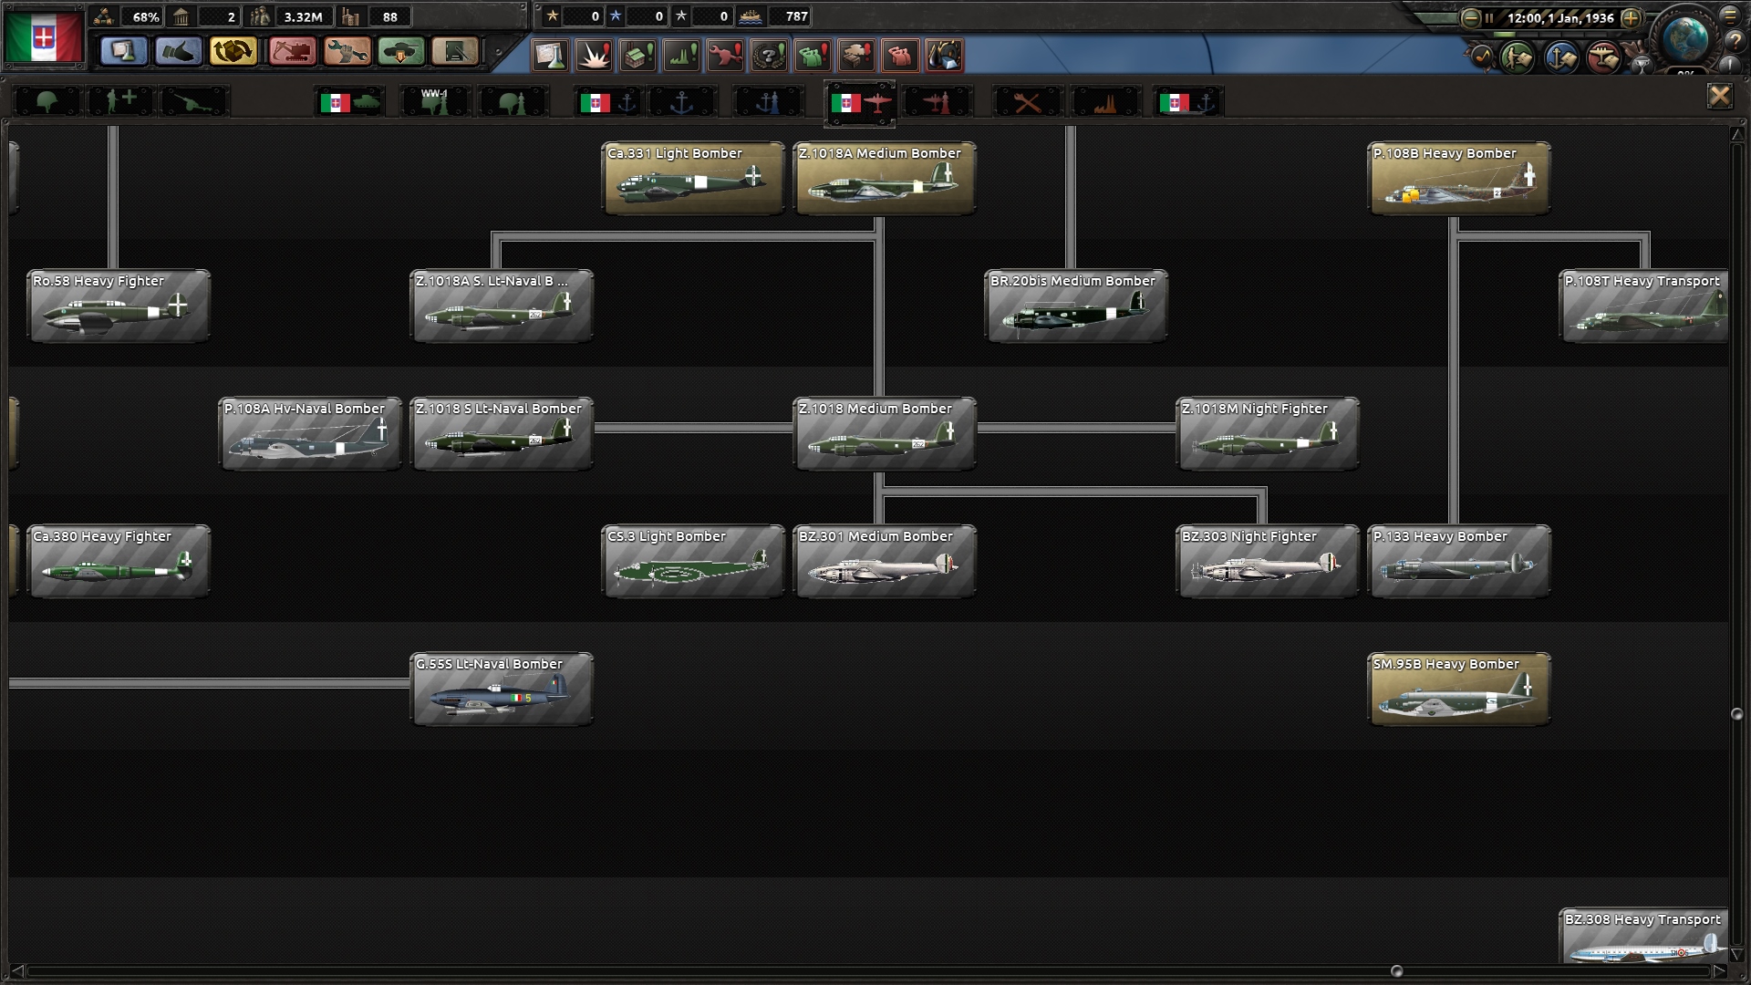Toggle game pause next to the date
This screenshot has width=1751, height=985.
tap(1489, 17)
